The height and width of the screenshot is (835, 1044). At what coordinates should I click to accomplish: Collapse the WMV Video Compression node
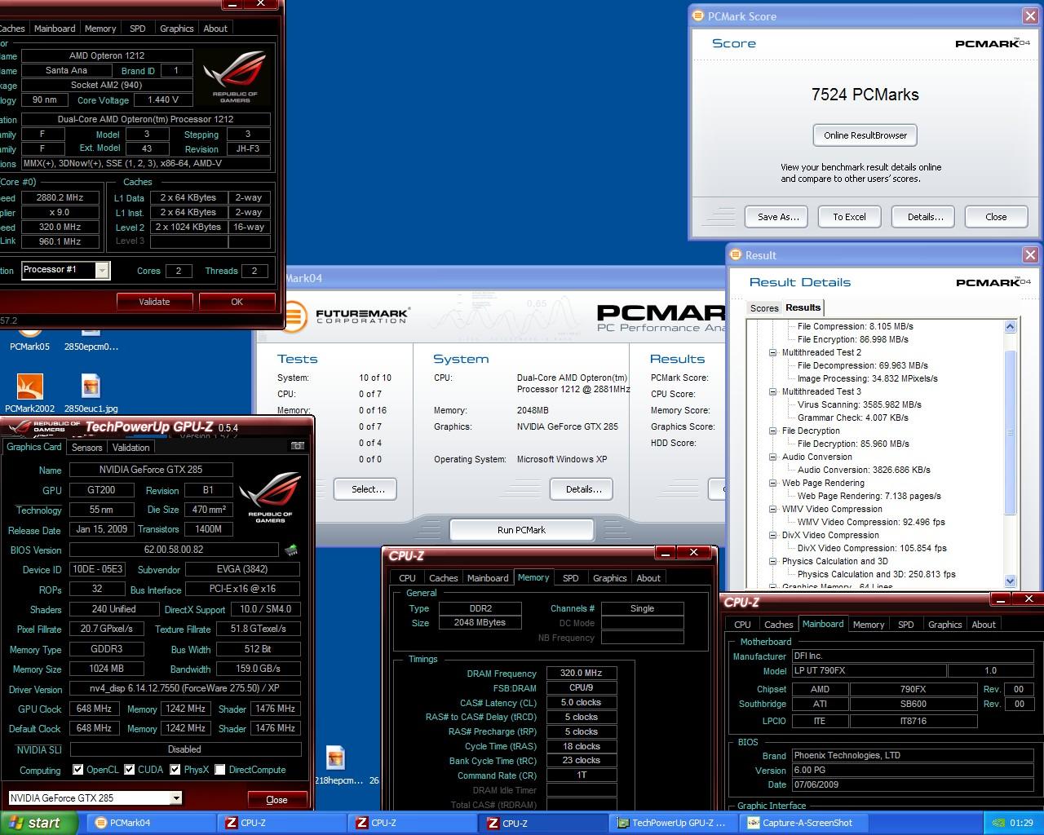point(772,509)
